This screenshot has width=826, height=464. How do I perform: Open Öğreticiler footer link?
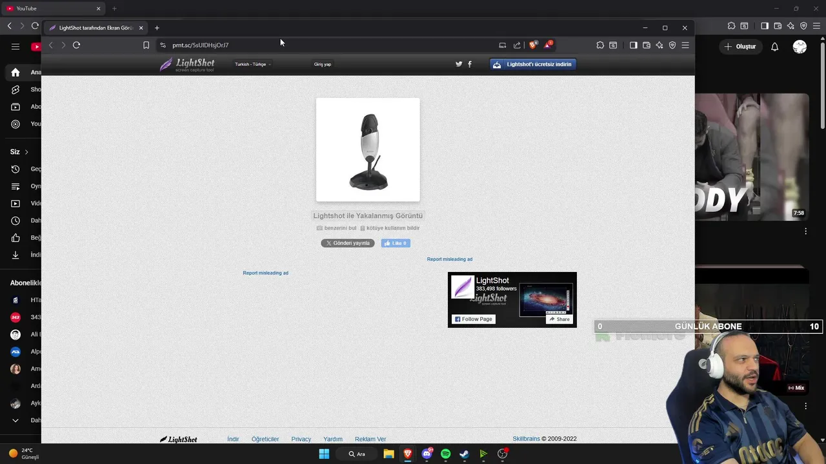point(265,439)
